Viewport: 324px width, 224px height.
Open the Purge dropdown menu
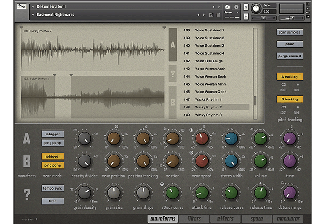tap(231, 13)
